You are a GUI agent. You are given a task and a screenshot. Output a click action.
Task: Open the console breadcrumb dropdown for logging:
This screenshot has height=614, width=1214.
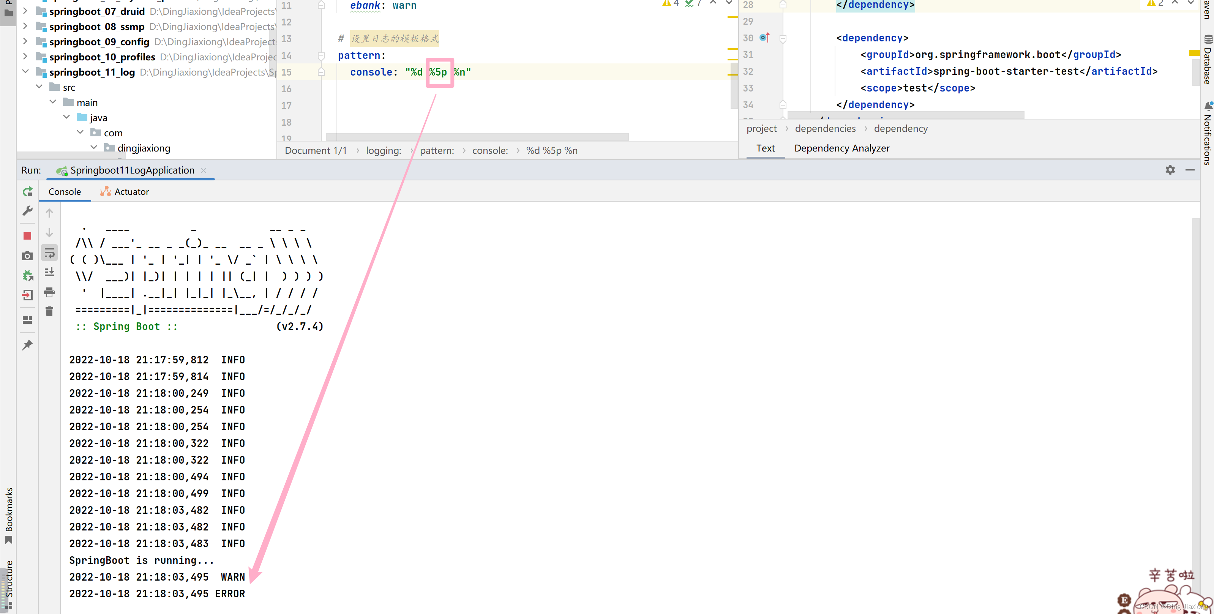click(x=384, y=150)
